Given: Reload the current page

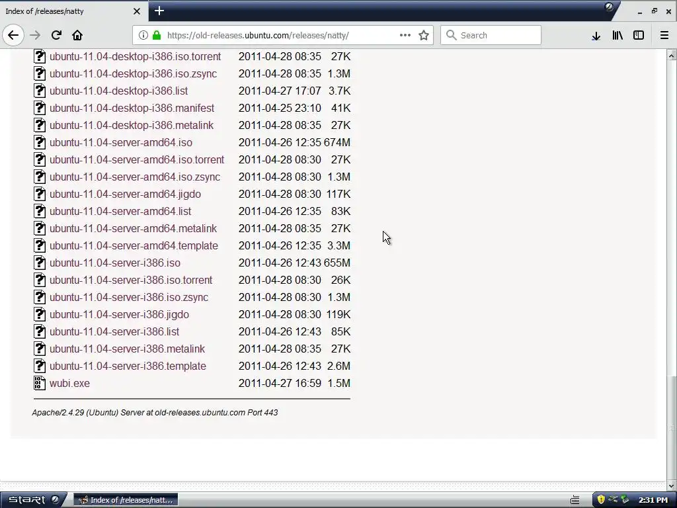Looking at the screenshot, I should coord(56,35).
